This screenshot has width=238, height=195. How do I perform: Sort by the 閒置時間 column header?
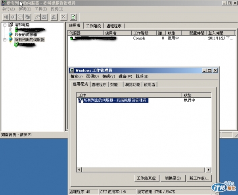coord(194,33)
